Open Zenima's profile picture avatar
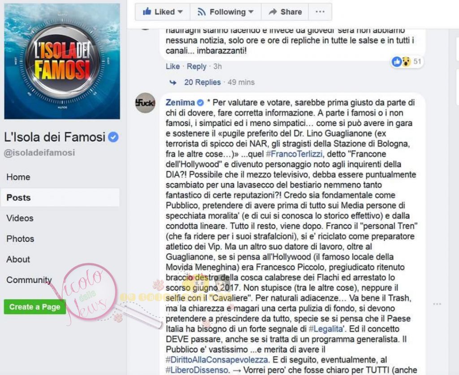Screen dimensions: 459x375 (x=145, y=103)
